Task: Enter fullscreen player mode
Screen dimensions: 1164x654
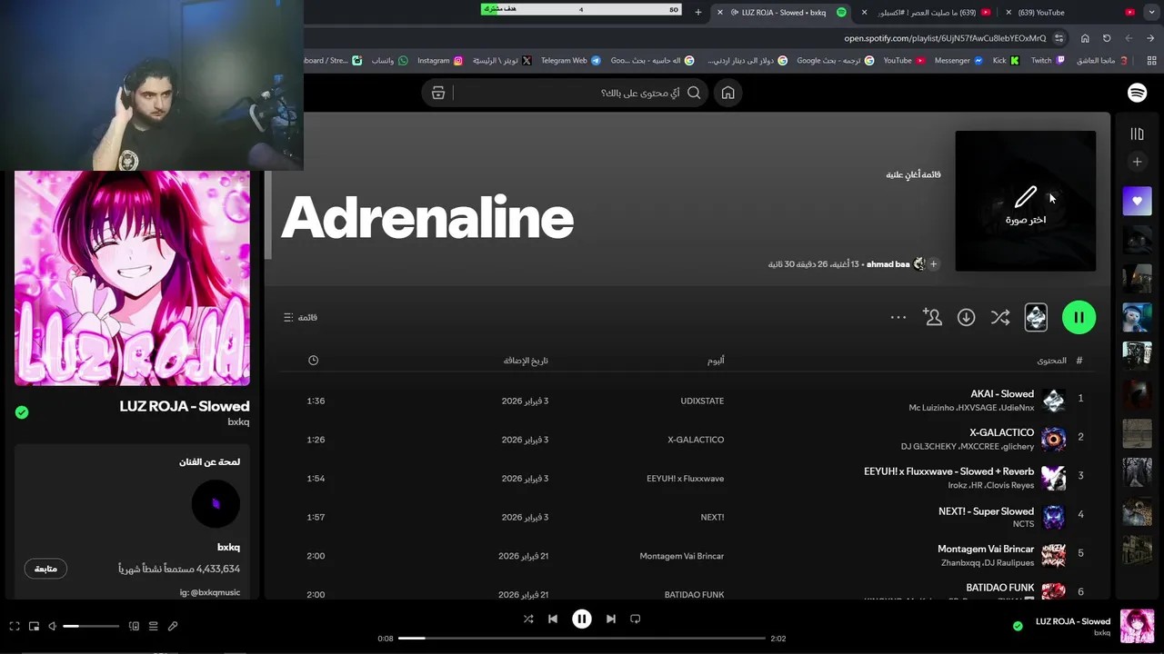Action: pyautogui.click(x=15, y=626)
